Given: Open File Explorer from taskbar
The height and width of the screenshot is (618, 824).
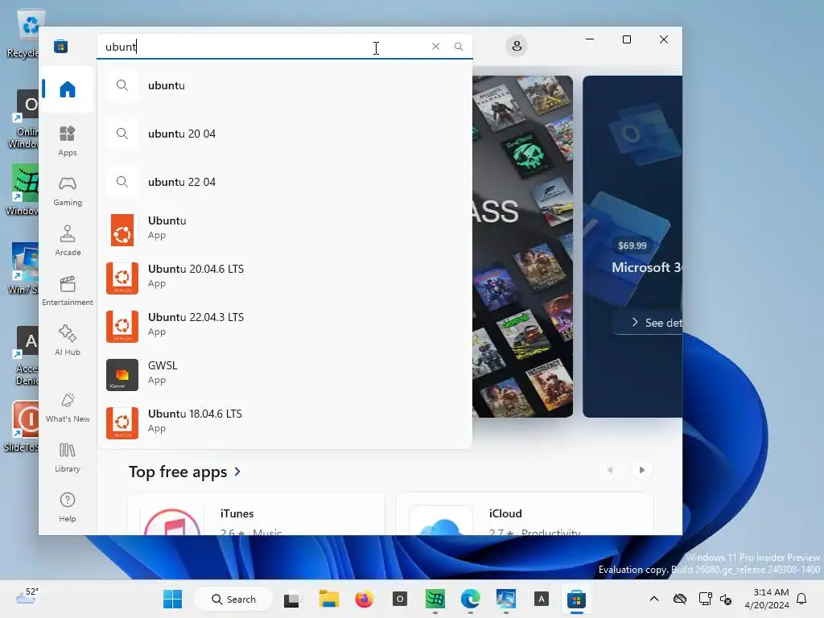Looking at the screenshot, I should pos(328,599).
